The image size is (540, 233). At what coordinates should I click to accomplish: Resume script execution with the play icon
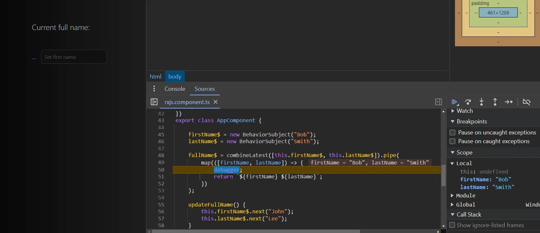pos(454,102)
